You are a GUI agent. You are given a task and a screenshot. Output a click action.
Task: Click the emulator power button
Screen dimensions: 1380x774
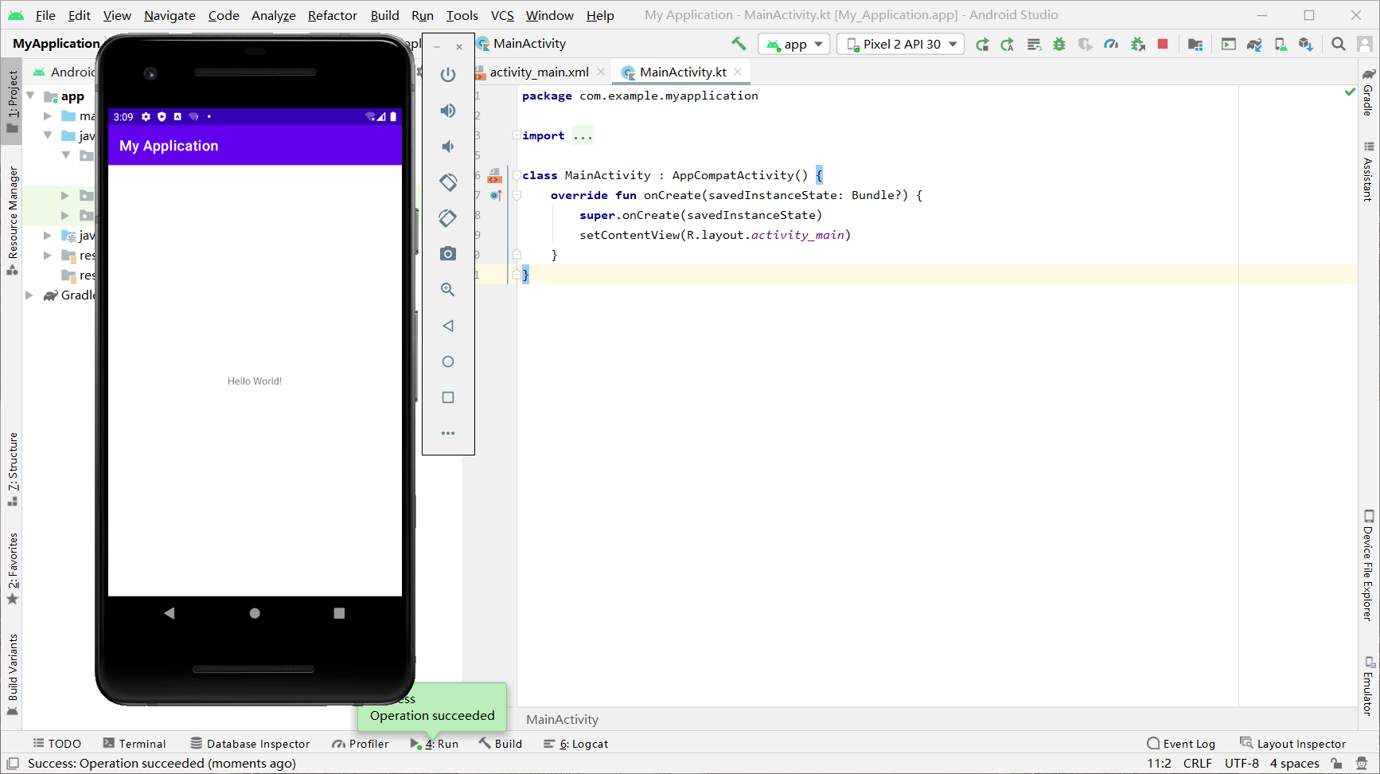448,75
